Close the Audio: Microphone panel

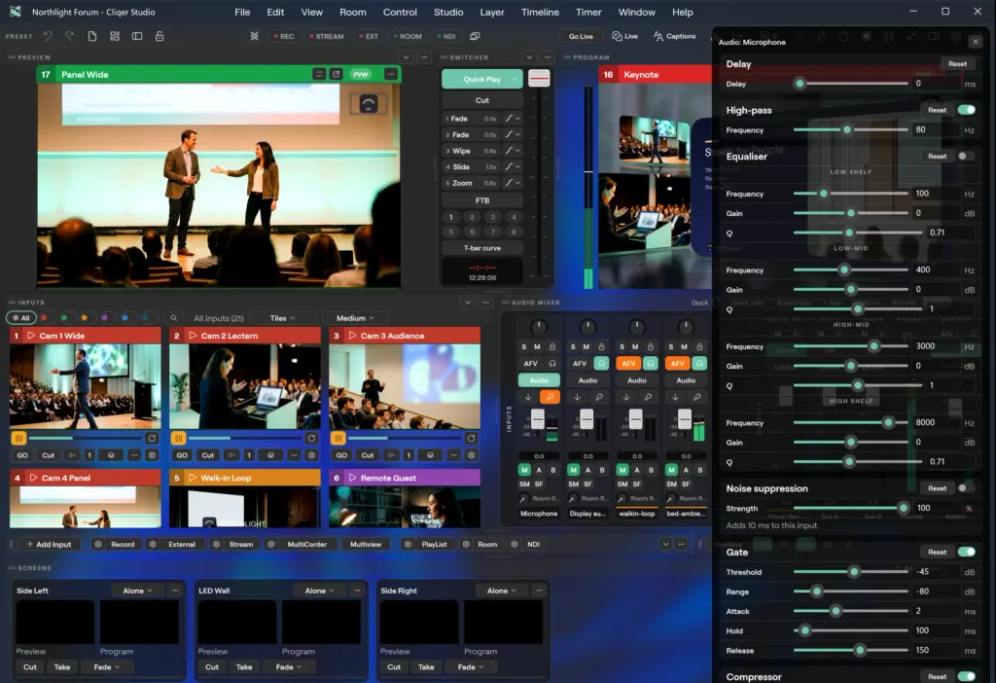pos(975,42)
